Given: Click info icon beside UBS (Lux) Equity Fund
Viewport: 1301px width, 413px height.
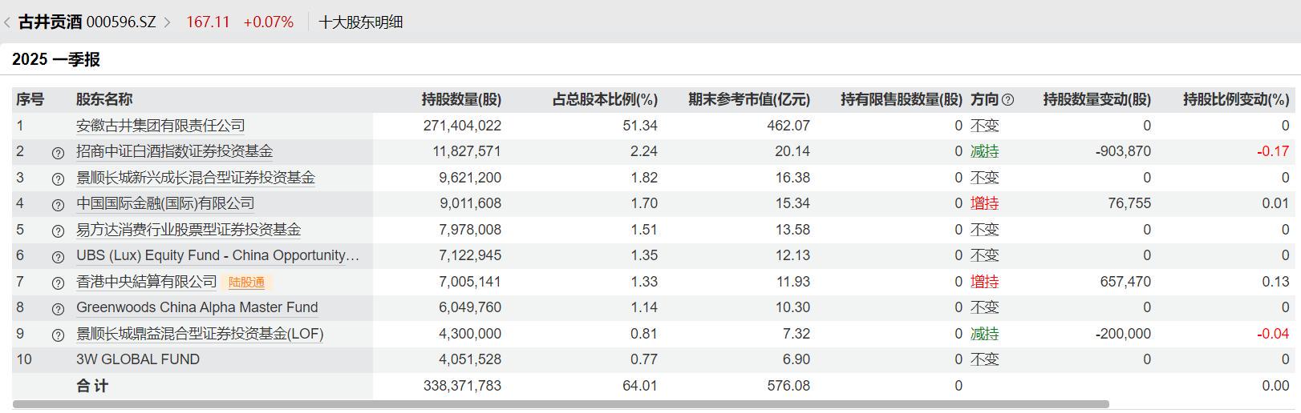Looking at the screenshot, I should click(x=58, y=257).
